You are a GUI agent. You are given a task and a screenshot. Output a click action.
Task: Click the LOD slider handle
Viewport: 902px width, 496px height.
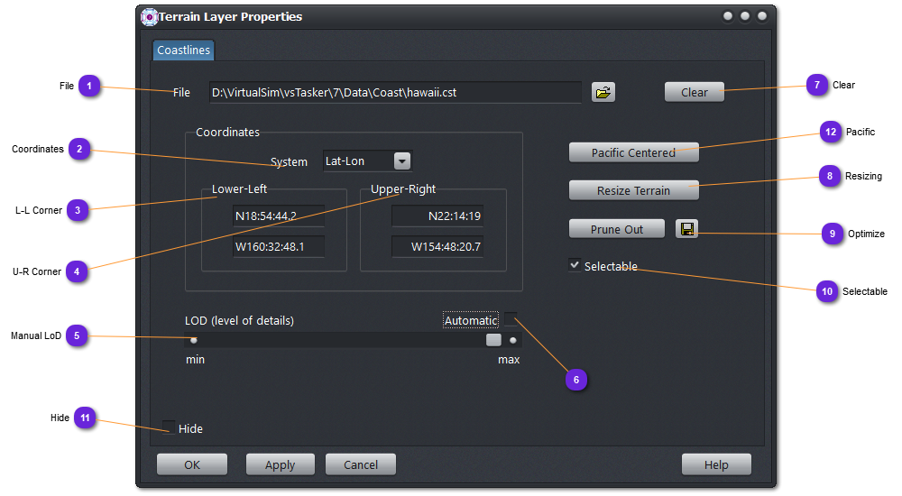point(493,340)
